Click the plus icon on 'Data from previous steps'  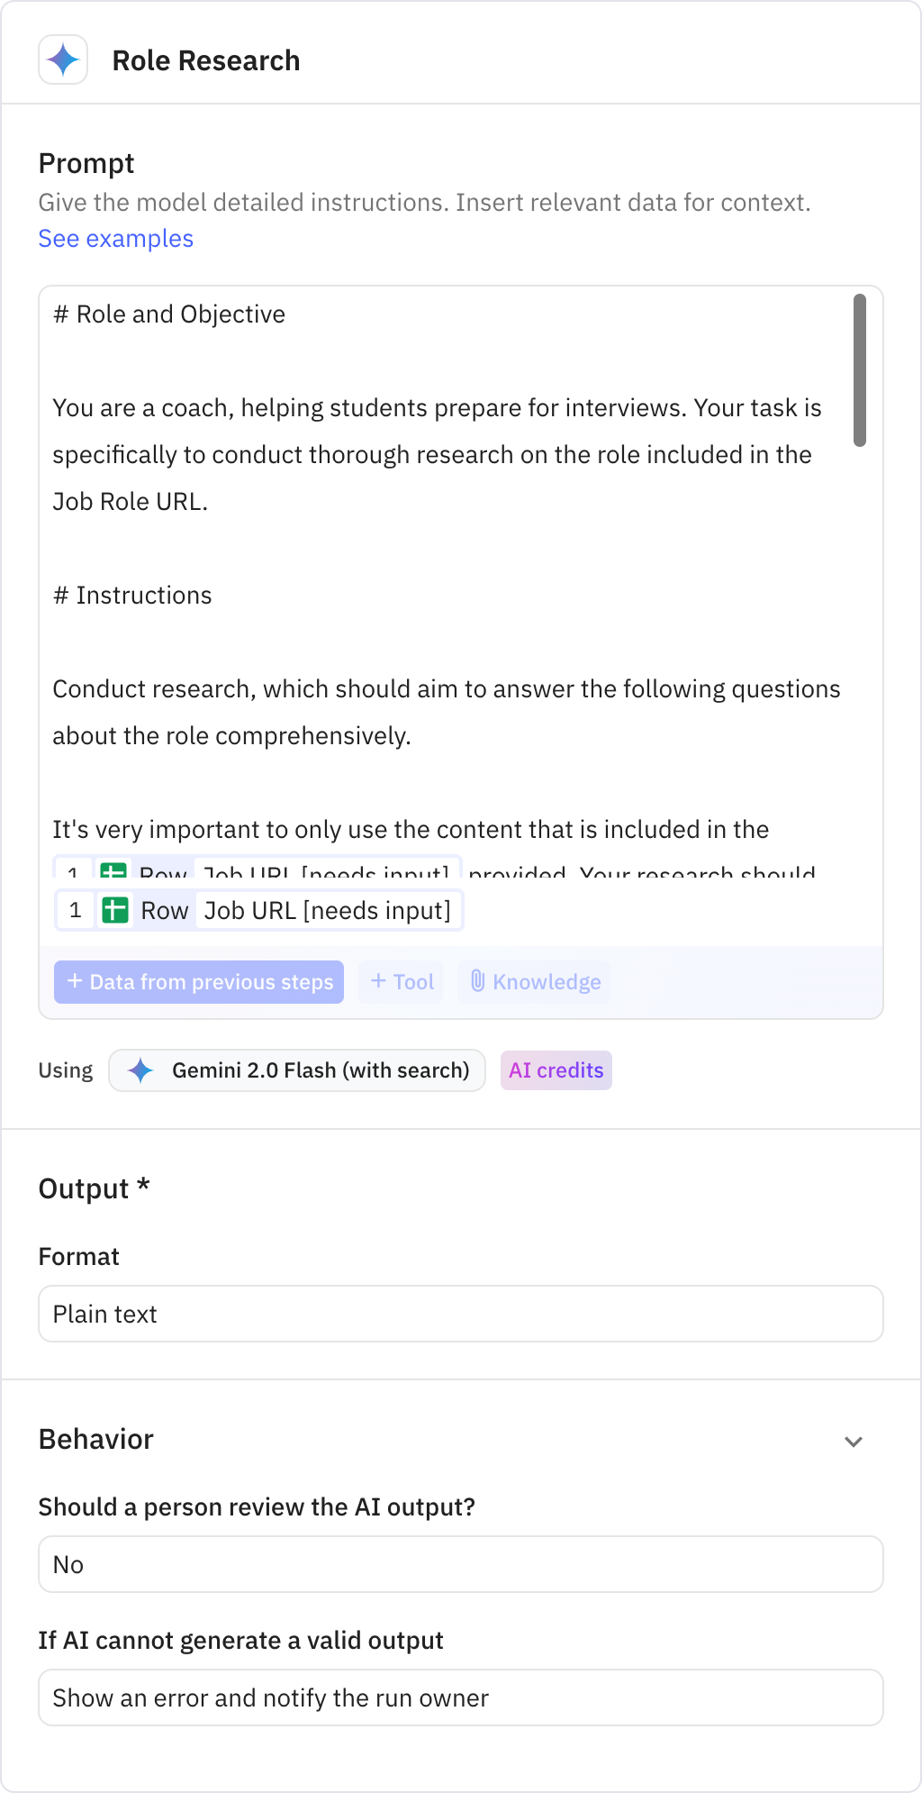[74, 982]
